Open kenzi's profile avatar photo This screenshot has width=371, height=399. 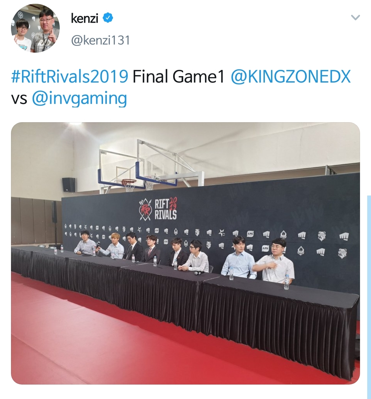point(35,28)
